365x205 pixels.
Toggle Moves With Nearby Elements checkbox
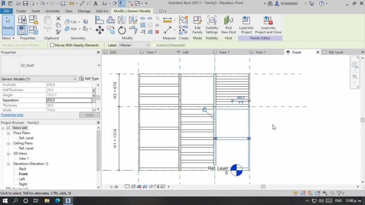pyautogui.click(x=52, y=45)
